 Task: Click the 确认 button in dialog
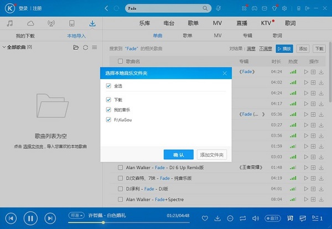[x=179, y=155]
